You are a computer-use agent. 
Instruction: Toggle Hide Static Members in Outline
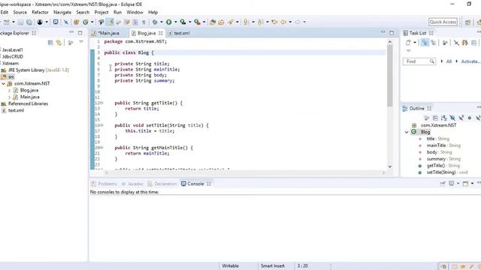coord(461,118)
